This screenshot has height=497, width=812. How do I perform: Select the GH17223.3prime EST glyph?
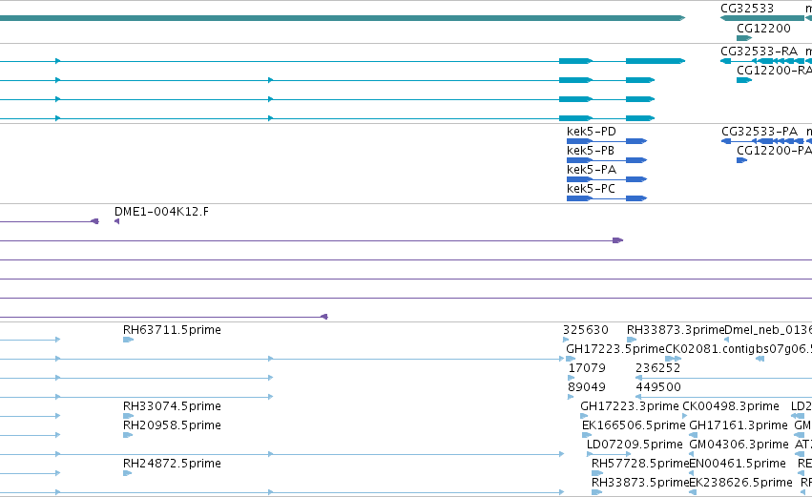pos(584,416)
